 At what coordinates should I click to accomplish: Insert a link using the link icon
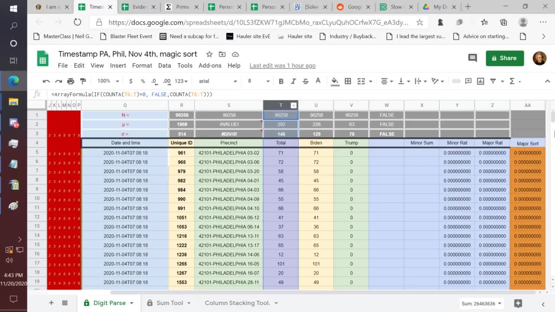coord(456,81)
